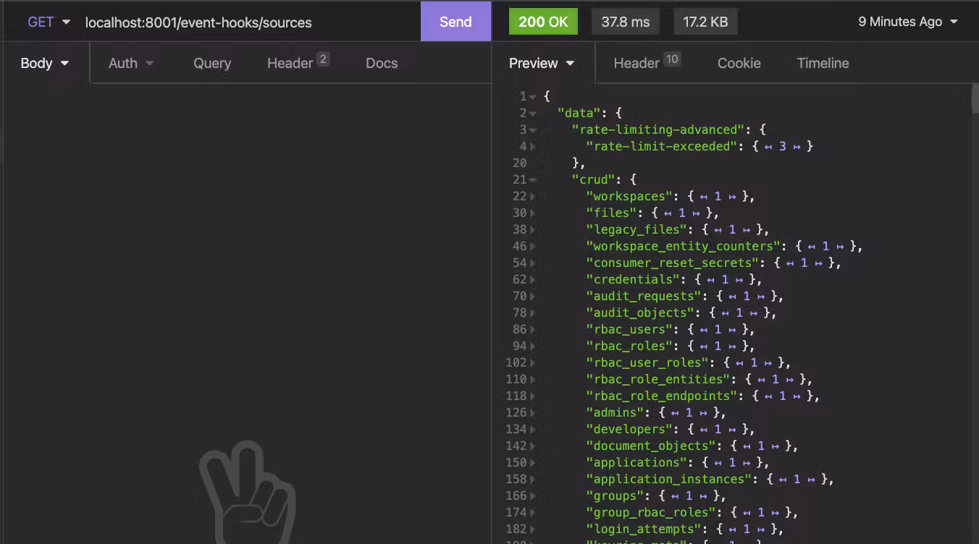This screenshot has width=979, height=544.
Task: Open the Body type dropdown
Action: coord(44,63)
